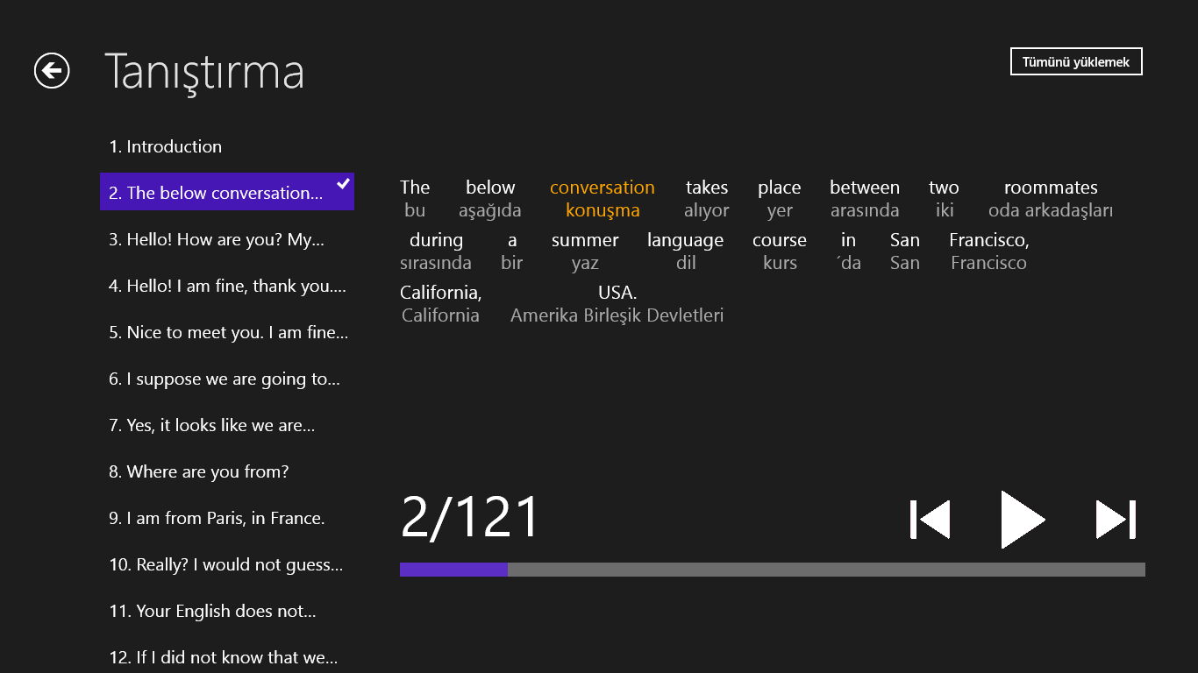Click the highlighted word conversation

[x=602, y=188]
